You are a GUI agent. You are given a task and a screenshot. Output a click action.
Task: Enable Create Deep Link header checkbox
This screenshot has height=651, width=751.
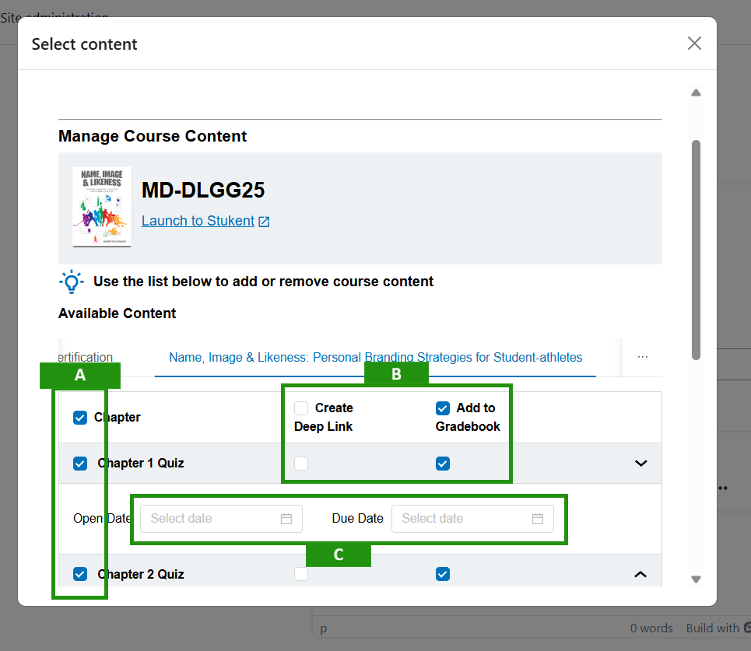[301, 408]
